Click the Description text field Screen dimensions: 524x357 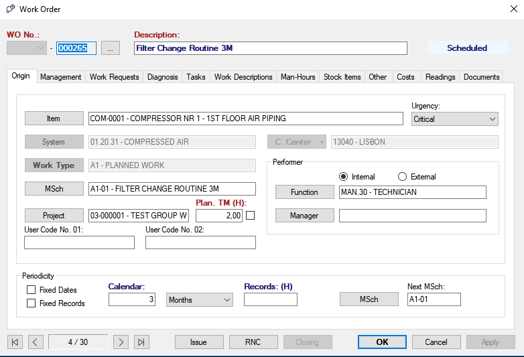pyautogui.click(x=270, y=48)
